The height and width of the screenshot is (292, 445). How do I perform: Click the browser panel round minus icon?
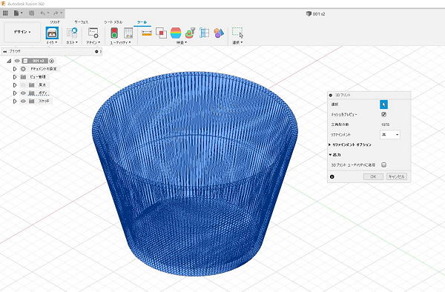(96, 52)
